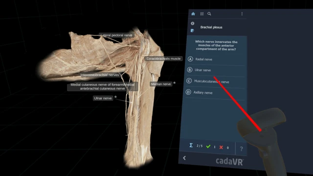Screen dimensions: 313x176
Task: Select radio option A Radial nerve
Action: click(x=216, y=59)
